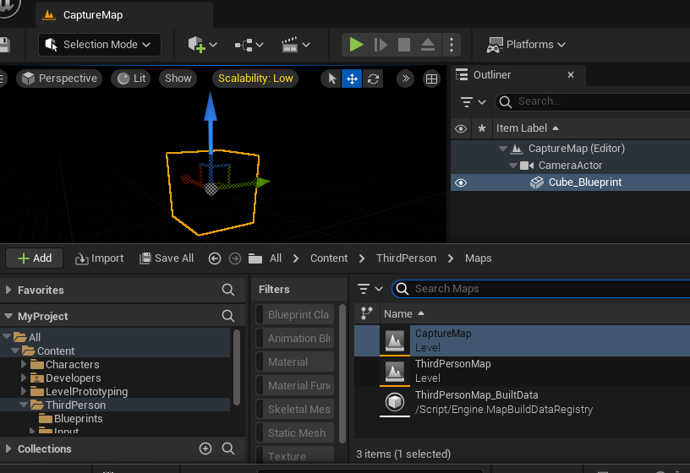Collapse the CameraActor tree node
Viewport: 690px width, 473px height.
point(513,166)
